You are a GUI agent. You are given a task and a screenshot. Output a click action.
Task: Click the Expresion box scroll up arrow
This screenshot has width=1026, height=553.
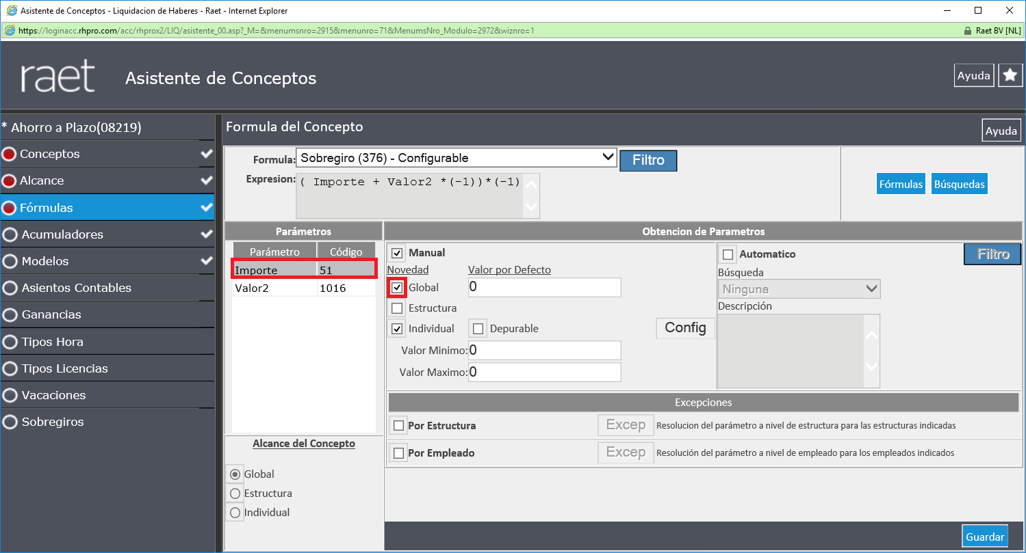click(x=530, y=185)
